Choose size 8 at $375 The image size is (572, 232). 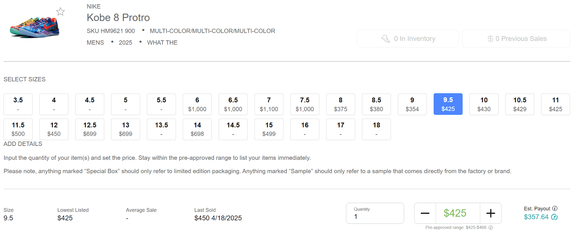pyautogui.click(x=341, y=104)
